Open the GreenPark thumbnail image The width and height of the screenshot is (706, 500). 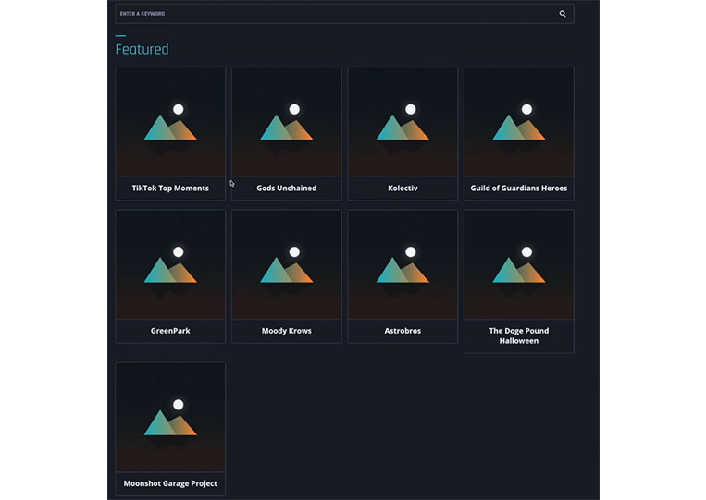pyautogui.click(x=170, y=265)
